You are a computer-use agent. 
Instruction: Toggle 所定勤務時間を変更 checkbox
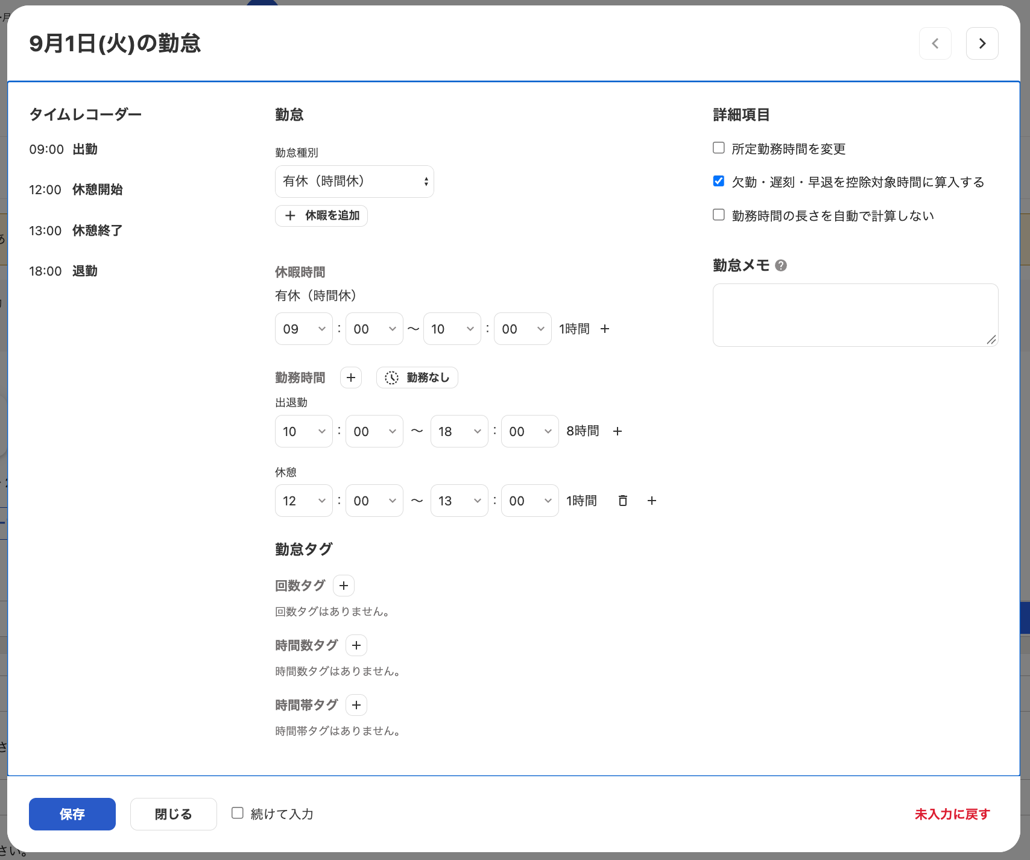point(719,148)
